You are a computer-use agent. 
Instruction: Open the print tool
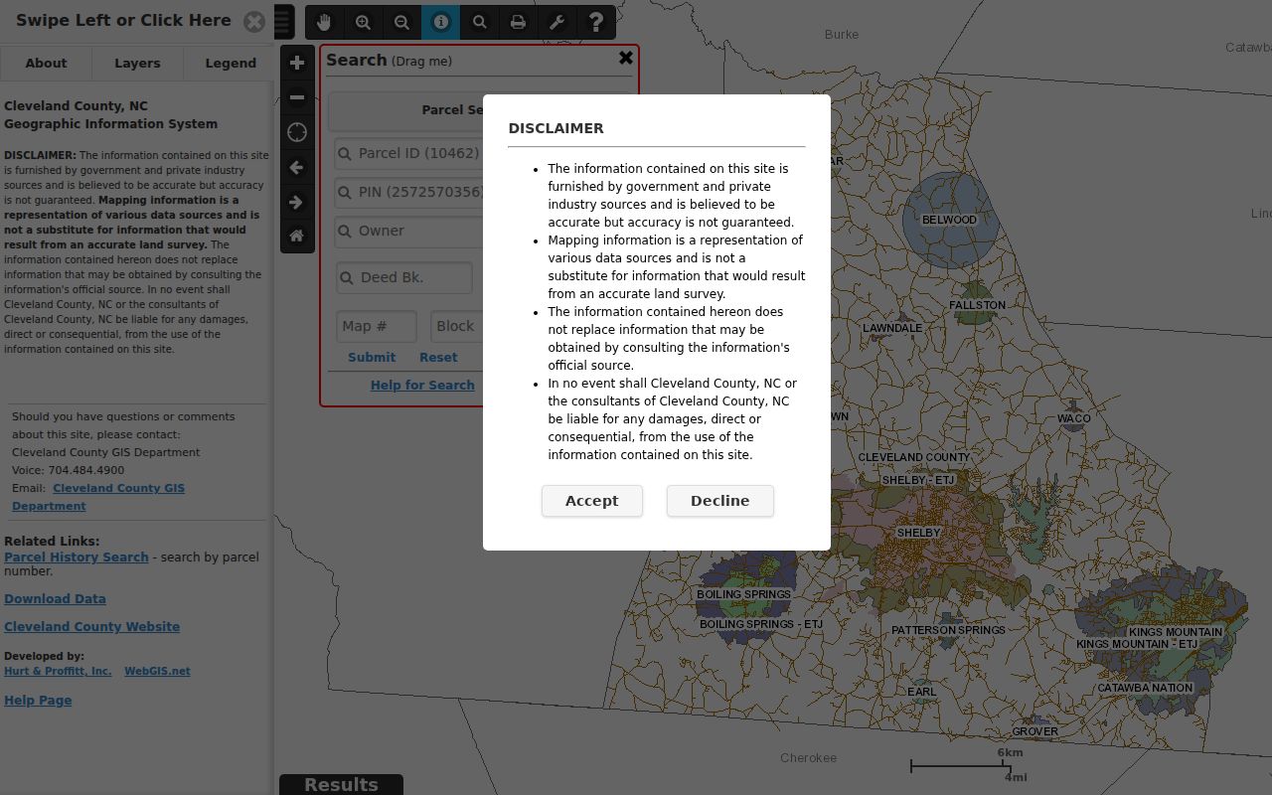click(518, 22)
